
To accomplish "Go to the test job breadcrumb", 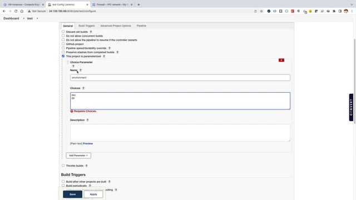I will [30, 18].
